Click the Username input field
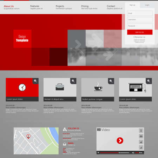This screenshot has height=158, width=158. (x=140, y=20)
